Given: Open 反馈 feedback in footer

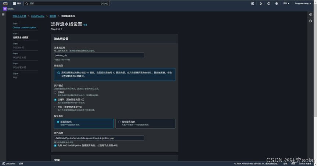Looking at the screenshot, I should pos(21,163).
